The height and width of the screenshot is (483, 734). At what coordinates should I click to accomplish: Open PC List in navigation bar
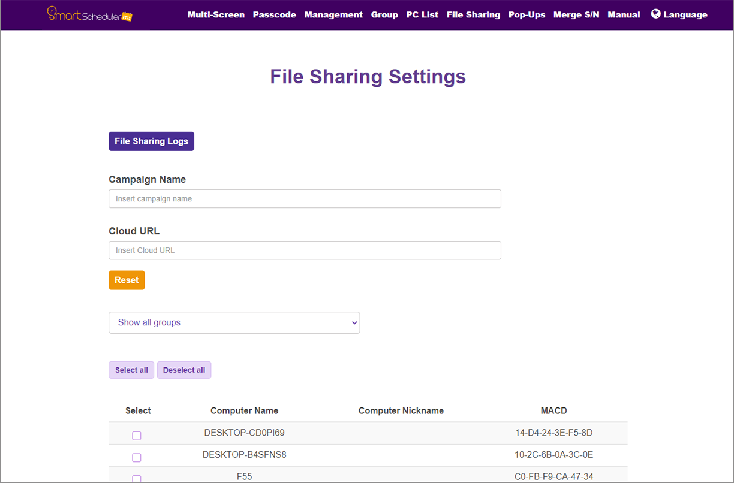pos(422,14)
